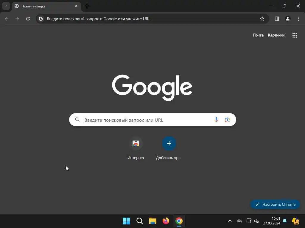Minimize the Chrome window
This screenshot has width=305, height=228.
[270, 6]
